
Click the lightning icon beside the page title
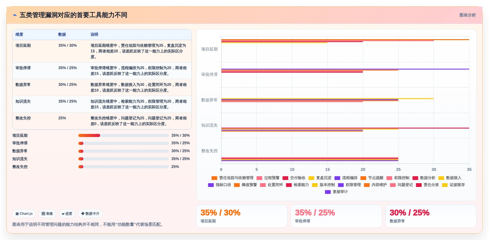(15, 15)
